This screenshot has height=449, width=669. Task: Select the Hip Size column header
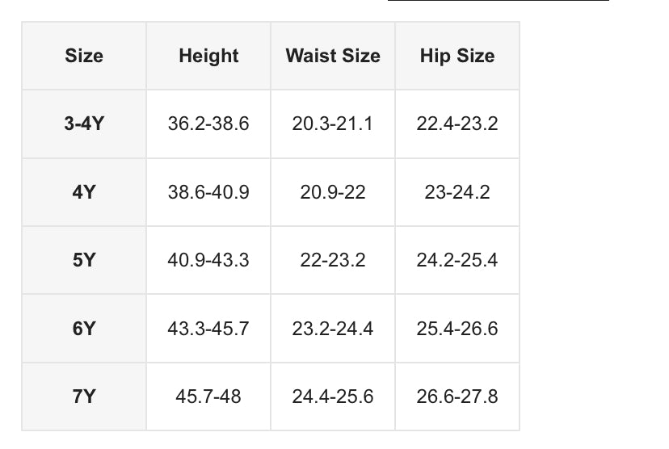[x=457, y=56]
